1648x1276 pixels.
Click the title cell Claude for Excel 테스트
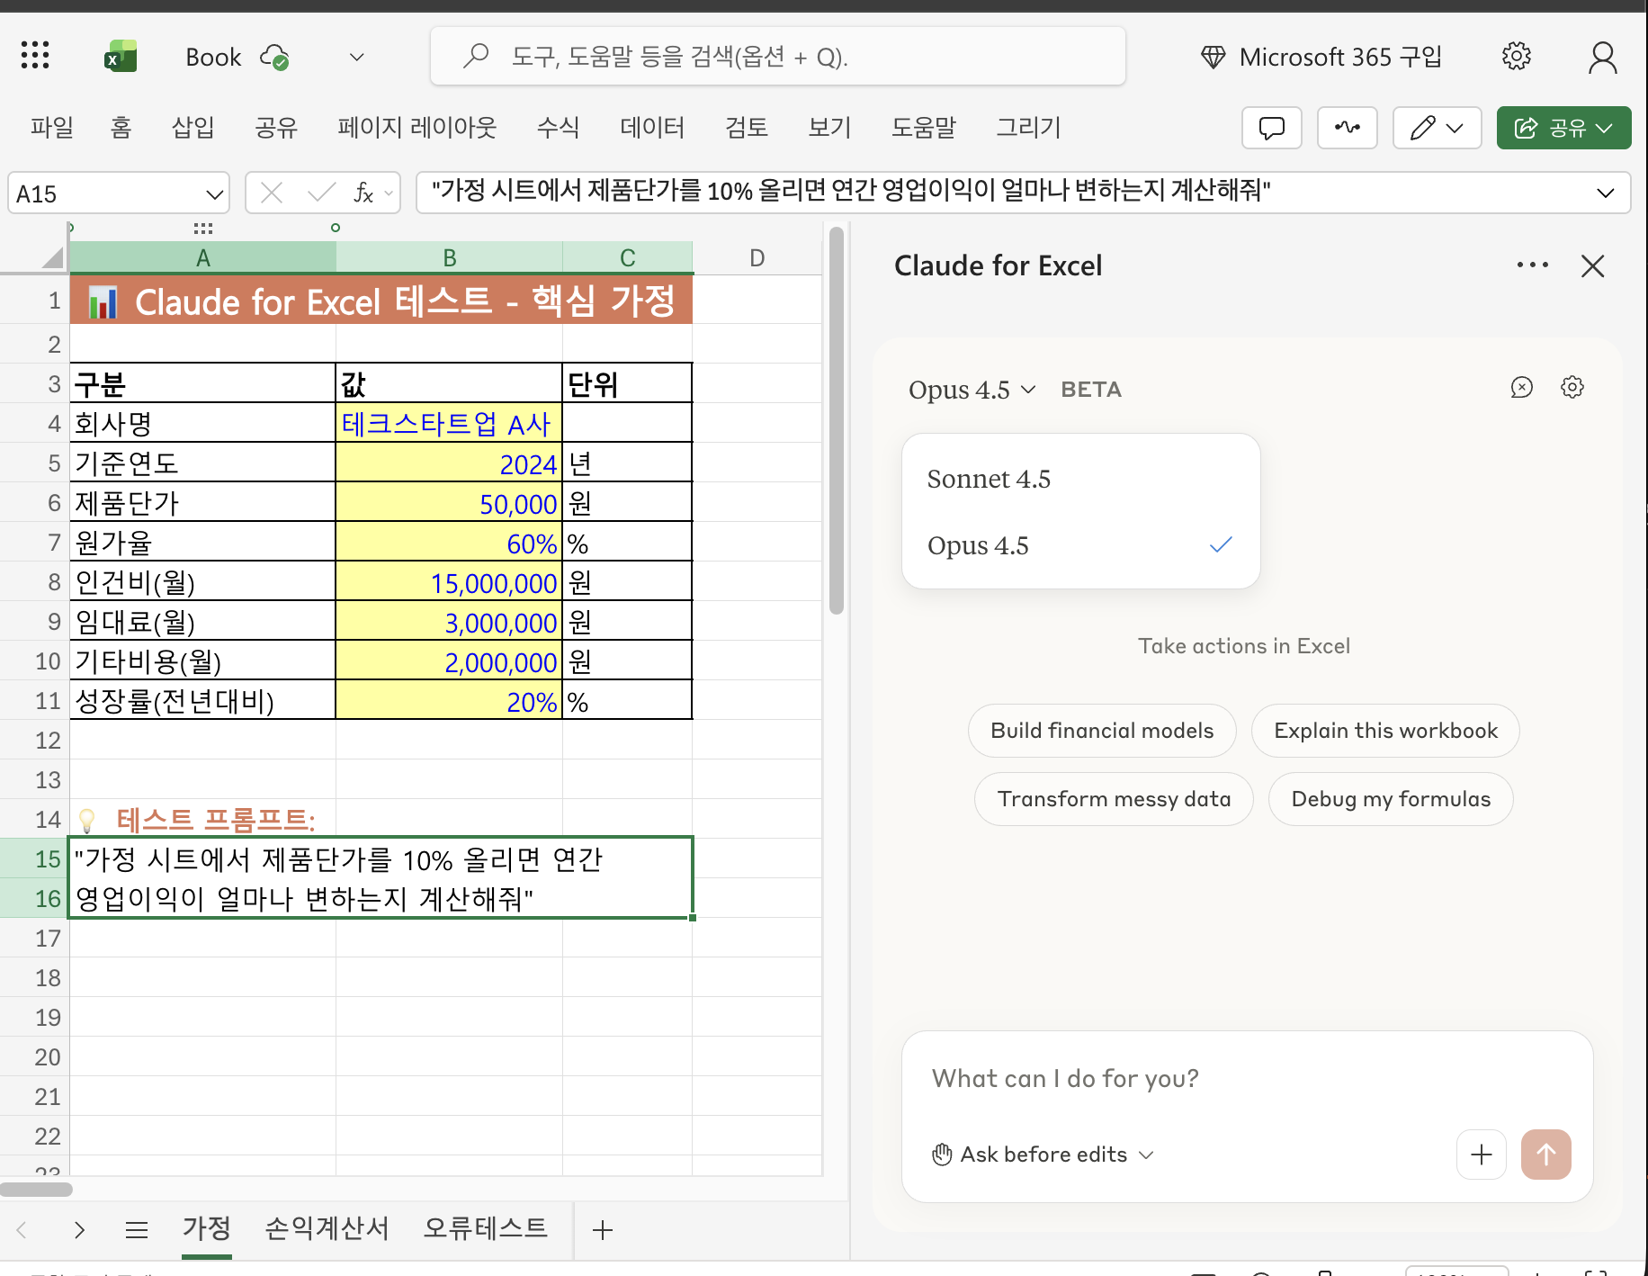(x=381, y=301)
